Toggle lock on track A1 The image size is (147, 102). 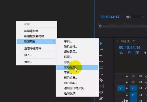(x=127, y=95)
